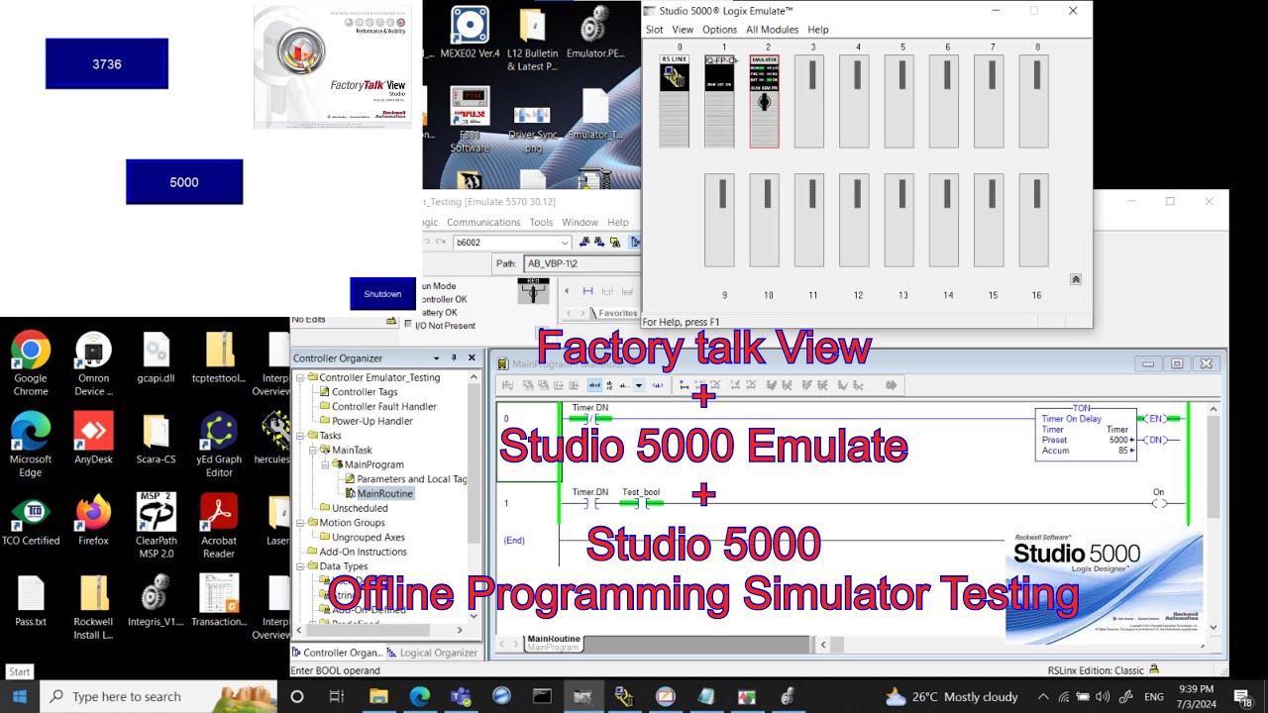This screenshot has height=713, width=1268.
Task: Open the Slot menu in Logix Emulate
Action: coord(655,30)
